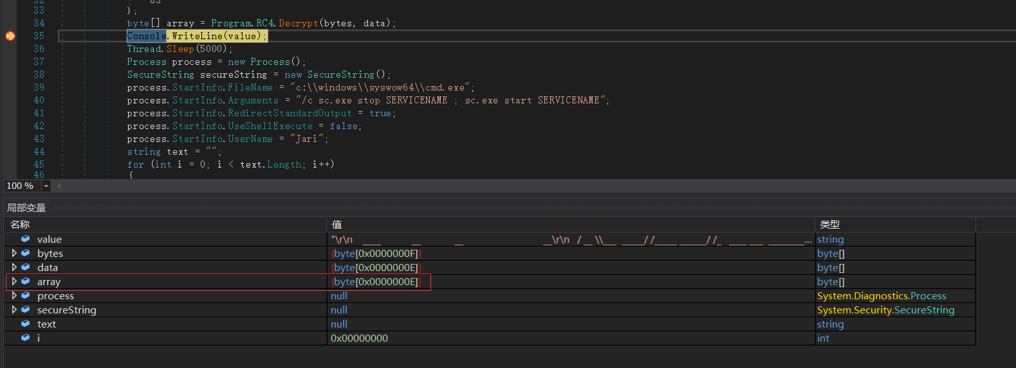Image resolution: width=1016 pixels, height=368 pixels.
Task: Go to the Decrypt method reference
Action: point(298,23)
